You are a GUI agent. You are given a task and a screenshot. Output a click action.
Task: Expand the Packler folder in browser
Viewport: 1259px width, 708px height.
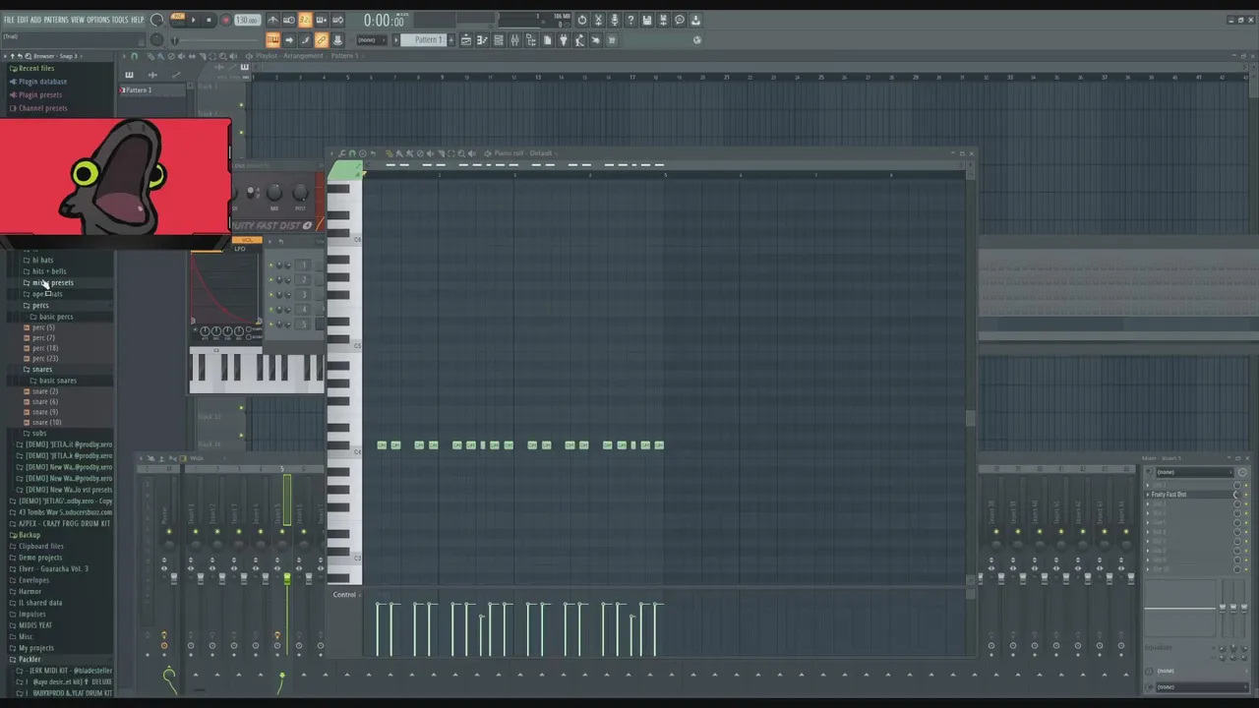pyautogui.click(x=30, y=660)
